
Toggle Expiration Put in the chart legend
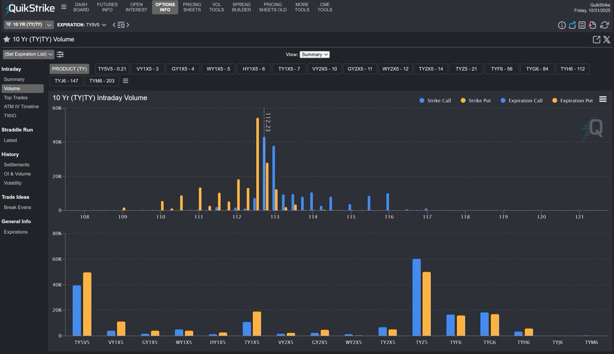point(572,100)
